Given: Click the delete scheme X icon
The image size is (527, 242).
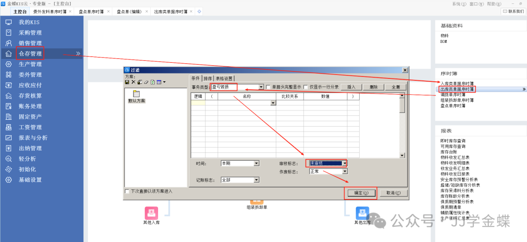Looking at the screenshot, I should click(x=133, y=82).
